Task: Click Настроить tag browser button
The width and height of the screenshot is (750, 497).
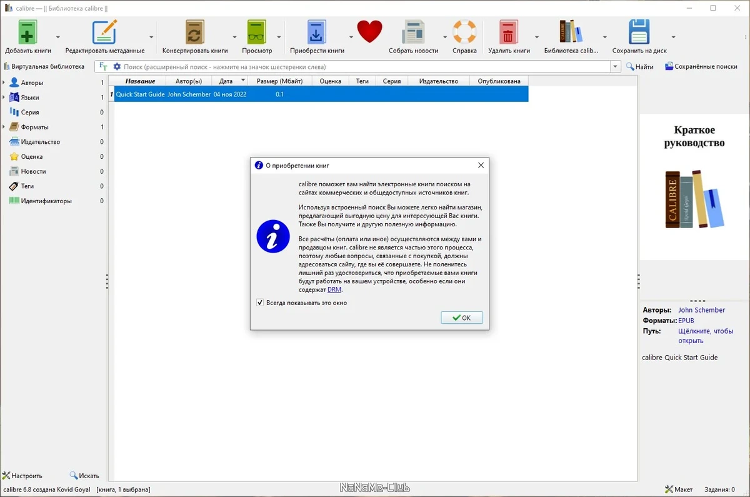Action: 22,476
